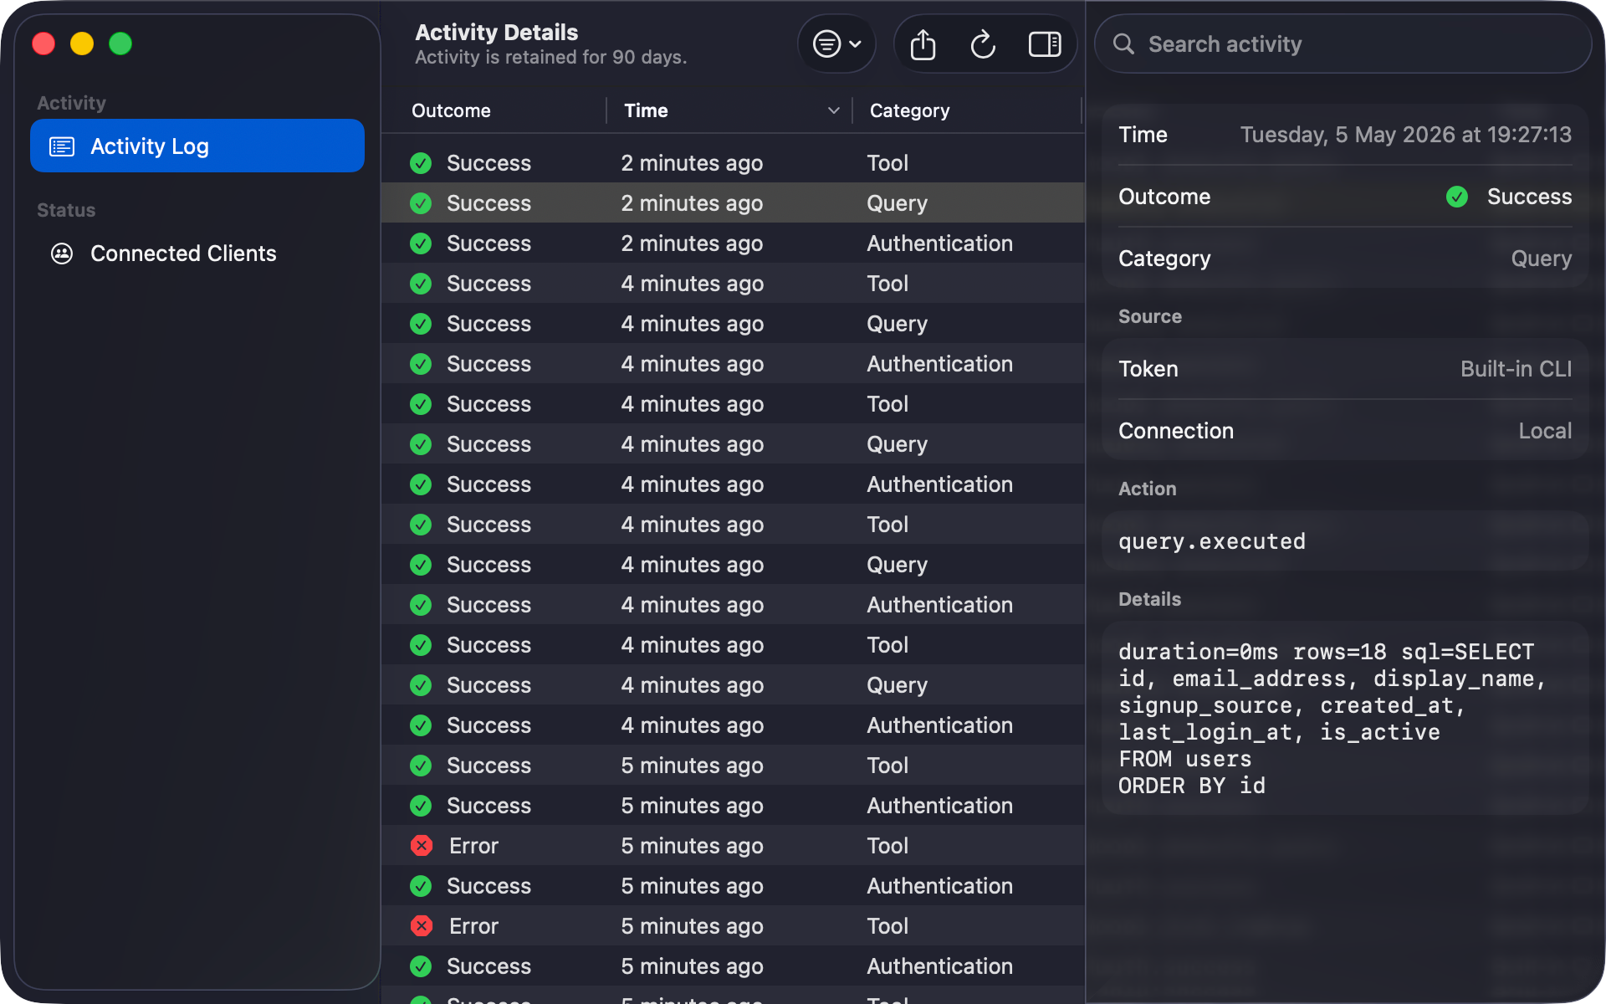
Task: Refresh the activity log
Action: pos(983,44)
